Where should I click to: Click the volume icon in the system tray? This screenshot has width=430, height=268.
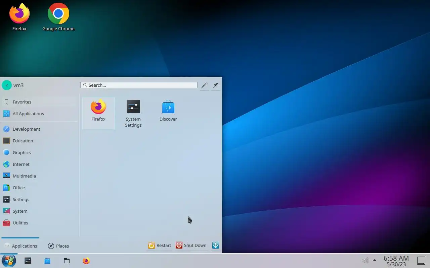[365, 261]
